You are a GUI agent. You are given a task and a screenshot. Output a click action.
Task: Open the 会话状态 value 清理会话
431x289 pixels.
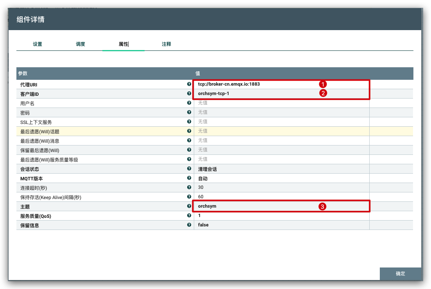point(207,169)
